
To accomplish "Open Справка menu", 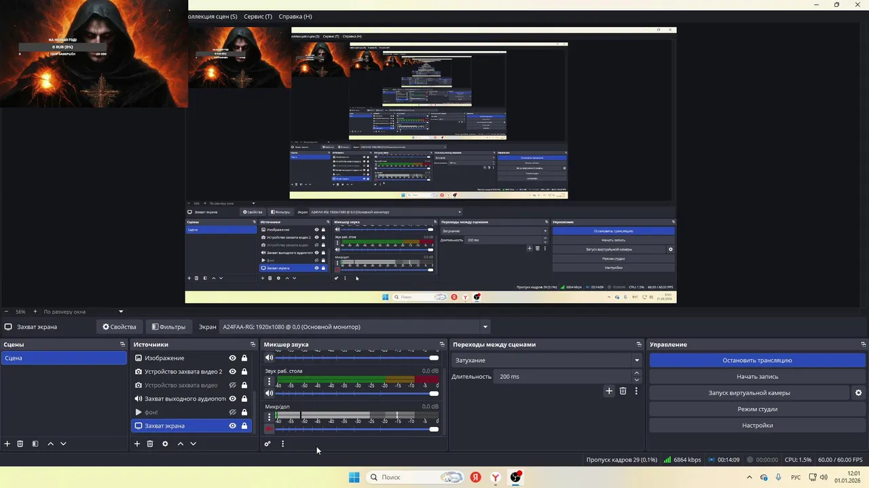I will point(295,16).
